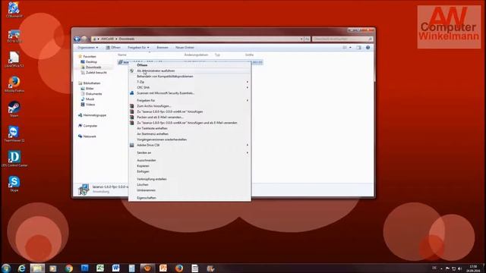
Task: Select Netzwerk in the navigation pane
Action: (90, 136)
